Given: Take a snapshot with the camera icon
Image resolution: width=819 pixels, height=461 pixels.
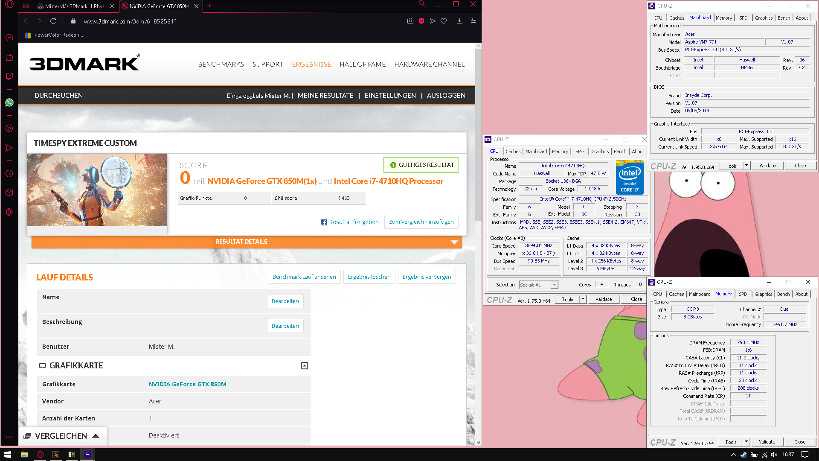Looking at the screenshot, I should [410, 21].
